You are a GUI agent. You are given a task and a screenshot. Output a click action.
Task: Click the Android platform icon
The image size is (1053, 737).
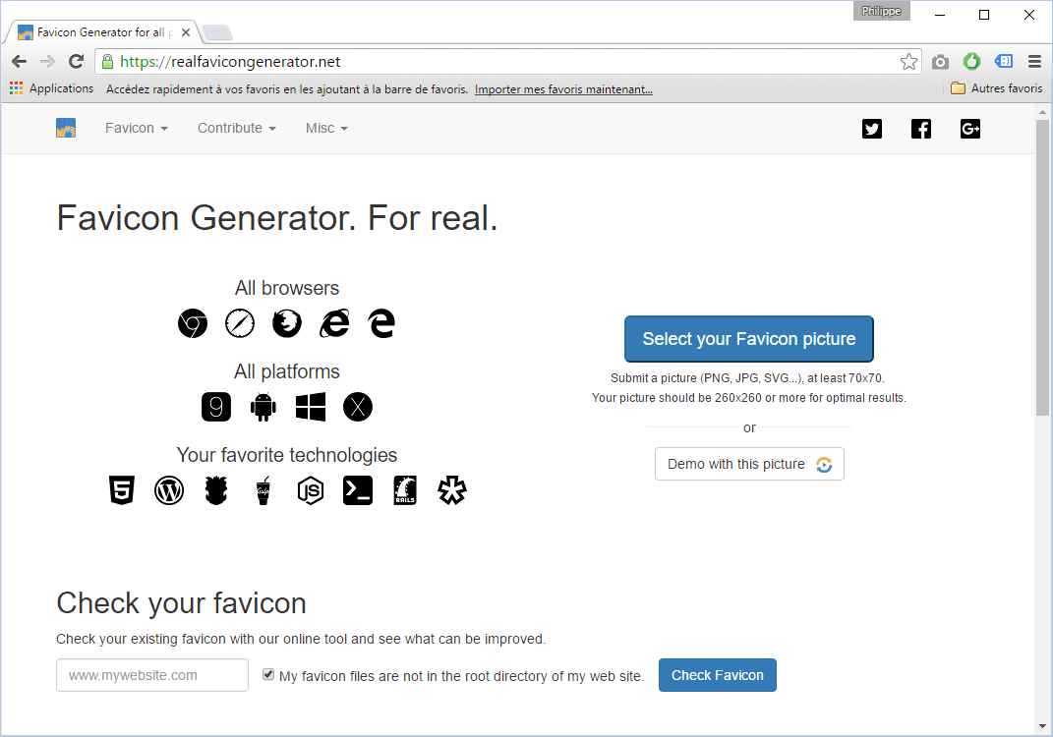tap(263, 407)
